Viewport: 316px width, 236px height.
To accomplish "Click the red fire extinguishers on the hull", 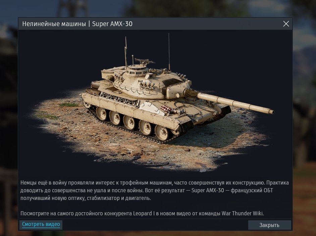I will (166, 109).
